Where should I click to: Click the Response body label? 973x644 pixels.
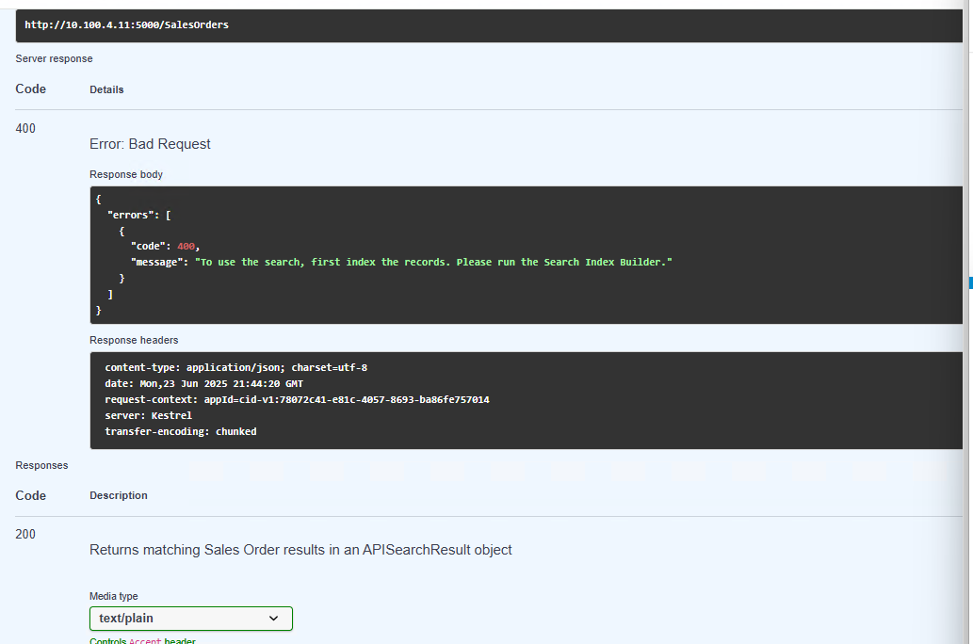126,174
